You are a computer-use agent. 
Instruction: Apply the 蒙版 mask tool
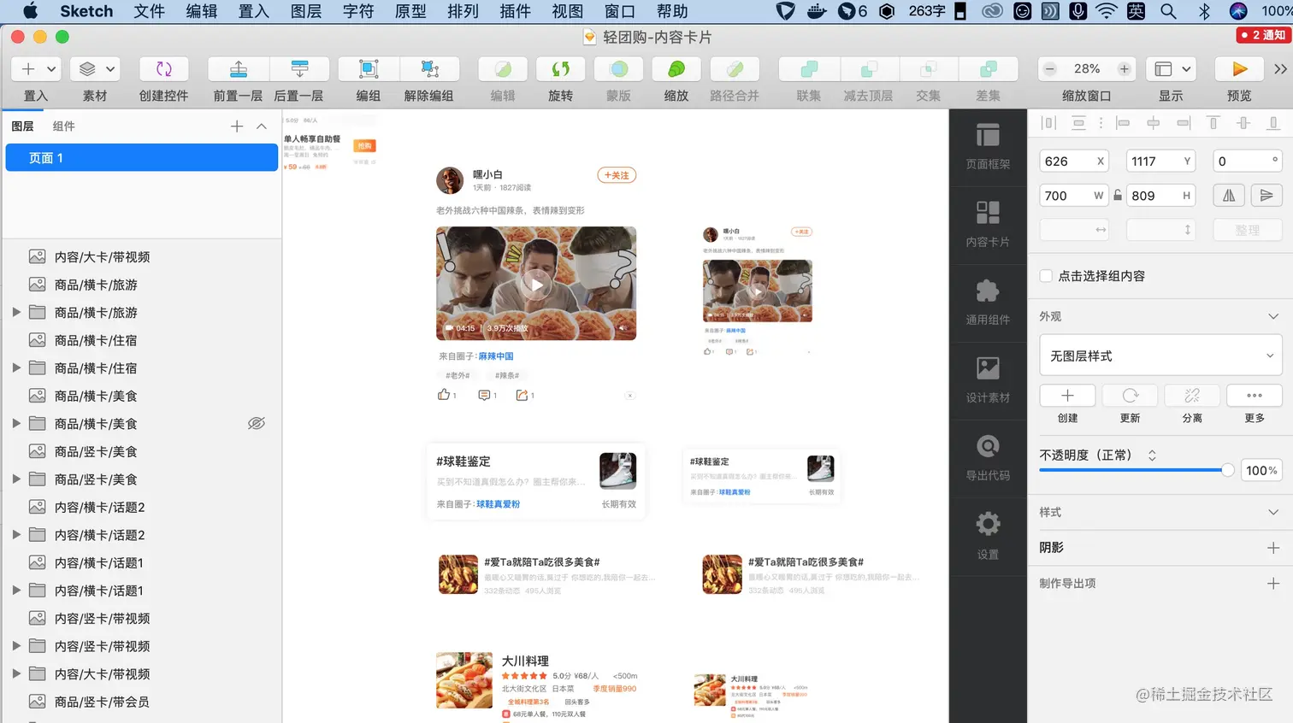pos(619,69)
